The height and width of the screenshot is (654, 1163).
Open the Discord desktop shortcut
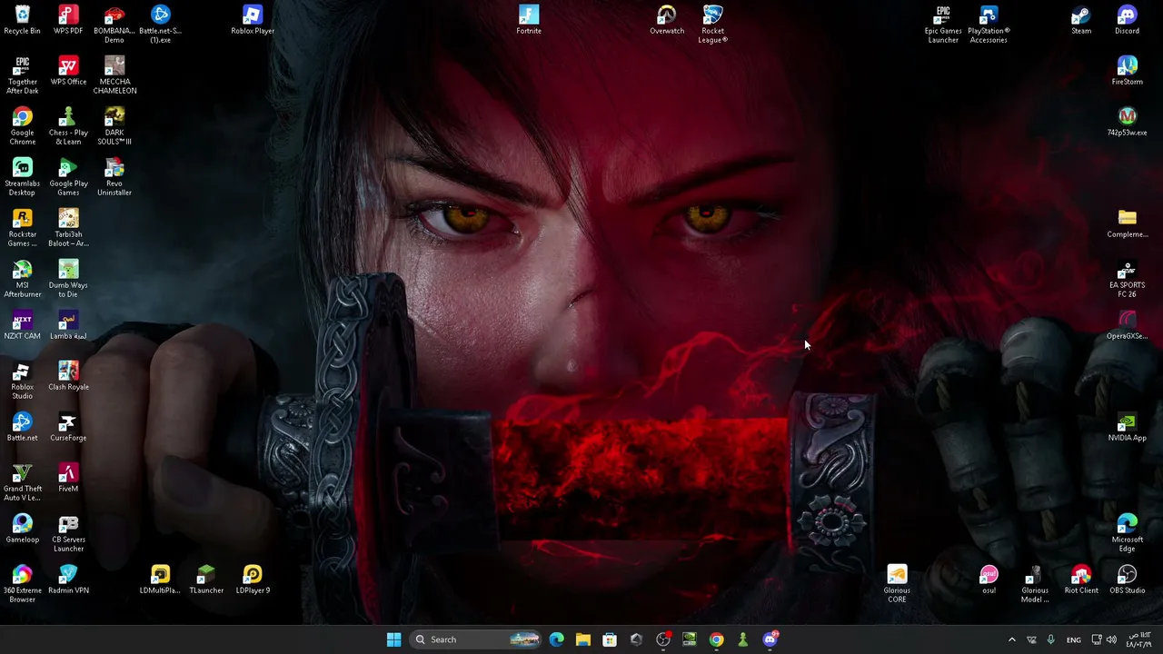[1127, 20]
